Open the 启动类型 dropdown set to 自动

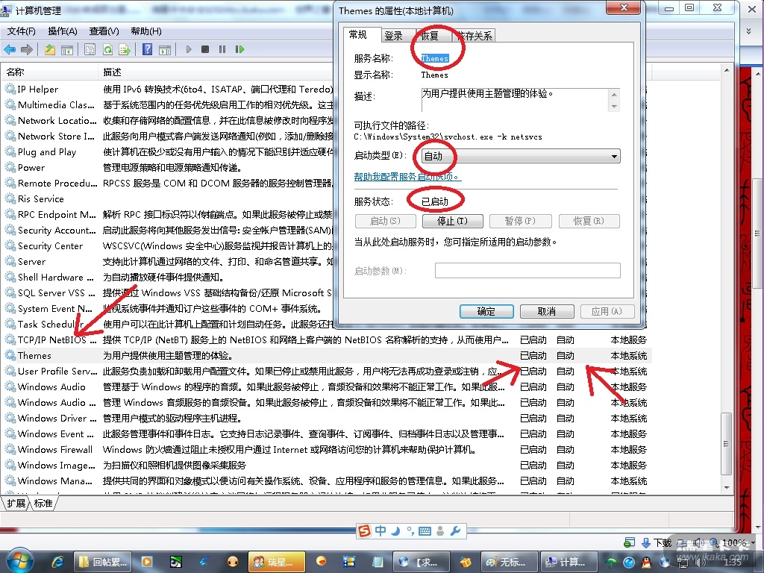(x=521, y=157)
